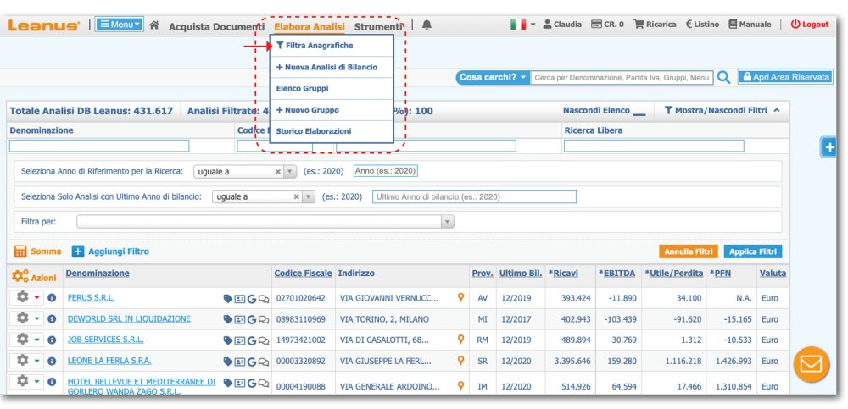This screenshot has width=848, height=409.
Task: Open Anno di Riferimento 'uguale a' dropdown
Action: point(245,171)
